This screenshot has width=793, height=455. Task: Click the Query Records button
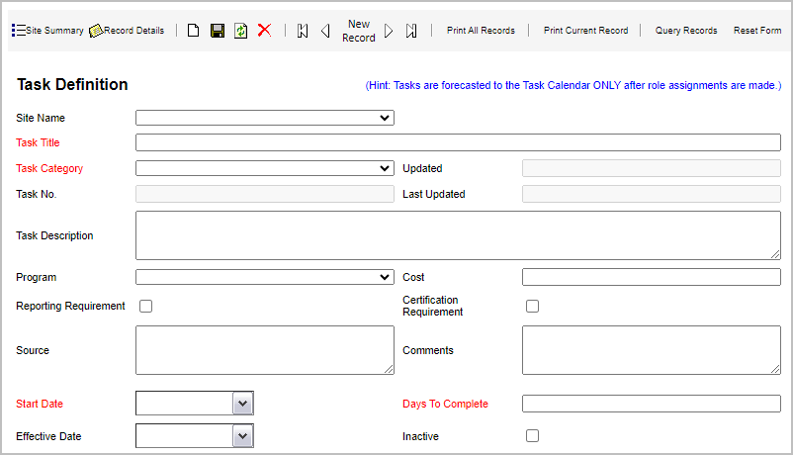(686, 31)
